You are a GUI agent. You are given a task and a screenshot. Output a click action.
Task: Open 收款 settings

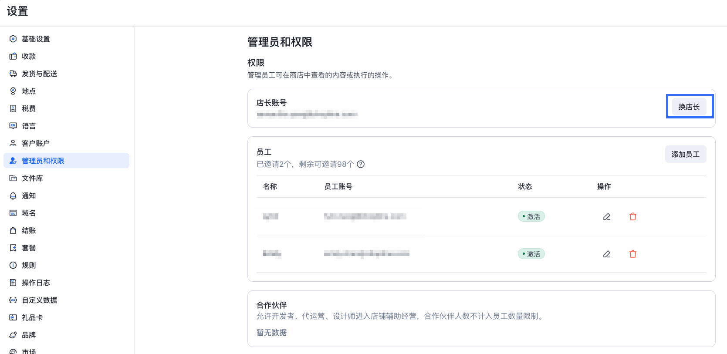coord(29,56)
